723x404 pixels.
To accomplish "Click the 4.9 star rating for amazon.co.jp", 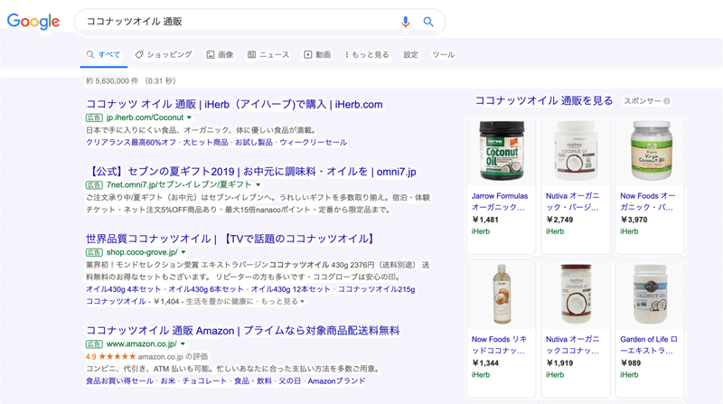I will pos(110,356).
